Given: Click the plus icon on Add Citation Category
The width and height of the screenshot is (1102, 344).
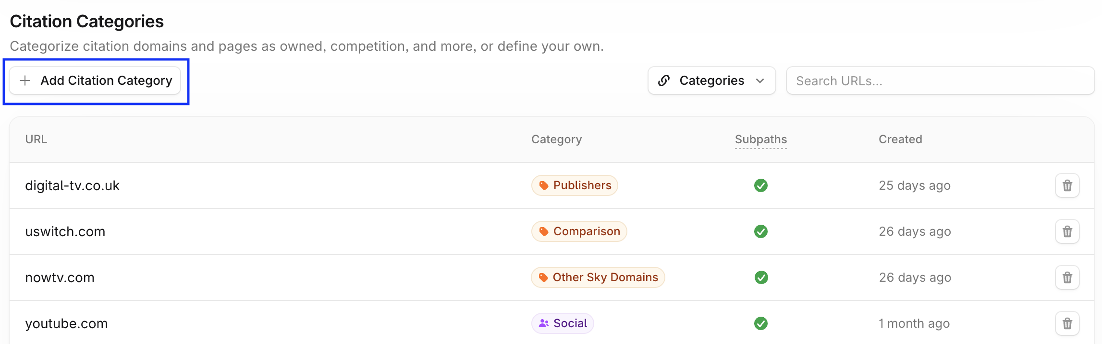Looking at the screenshot, I should pos(25,80).
